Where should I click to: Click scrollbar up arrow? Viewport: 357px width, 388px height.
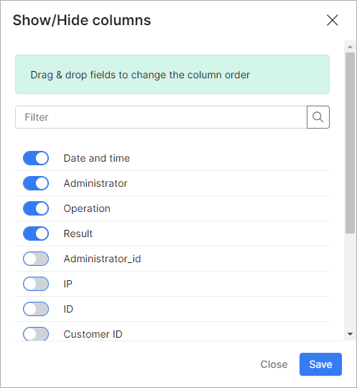coord(350,47)
